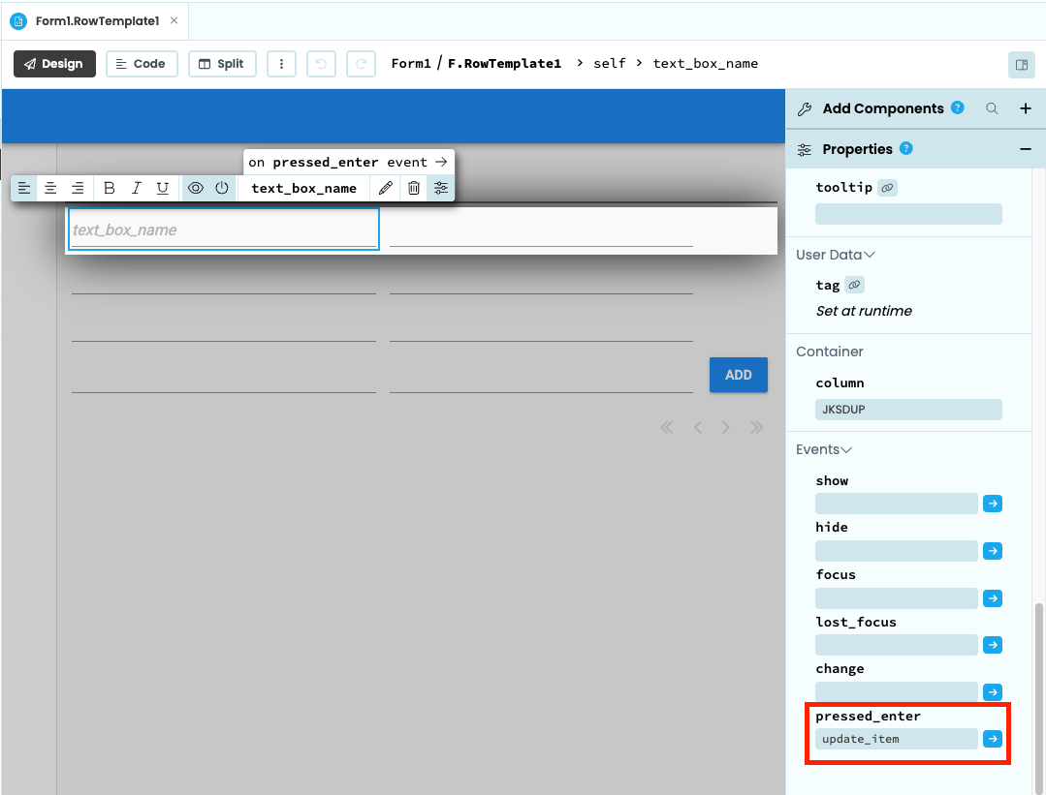
Task: Click the focus event input field
Action: (x=897, y=598)
